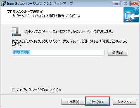Click the Inno Setup title bar icon

(3, 4)
